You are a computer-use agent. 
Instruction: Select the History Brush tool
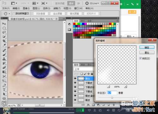(x=4, y=63)
